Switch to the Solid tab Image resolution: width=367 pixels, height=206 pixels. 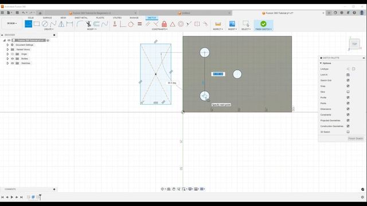coord(31,18)
